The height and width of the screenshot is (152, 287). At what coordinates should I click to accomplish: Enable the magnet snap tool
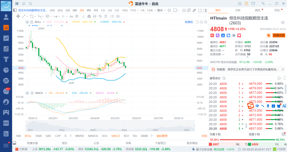(89, 16)
